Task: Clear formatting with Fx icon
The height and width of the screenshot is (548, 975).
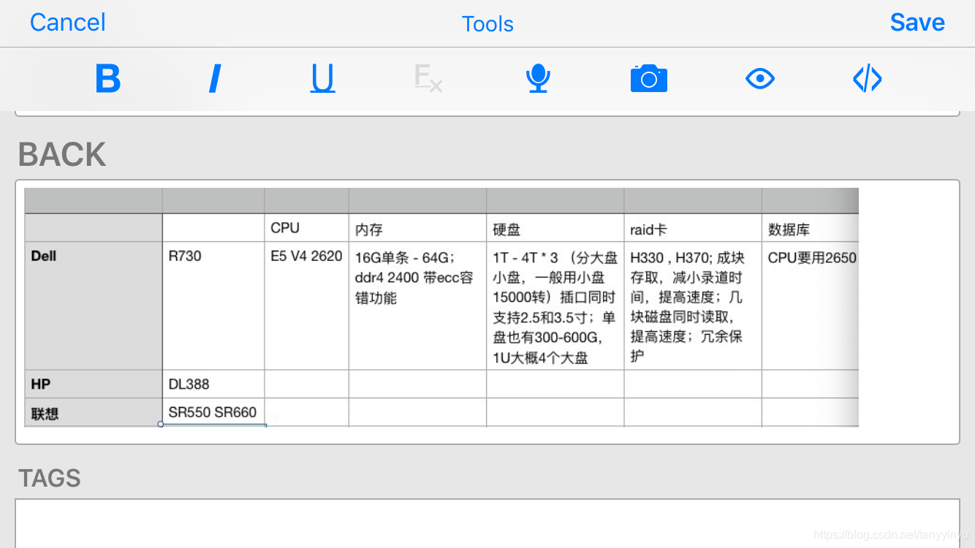Action: (429, 78)
